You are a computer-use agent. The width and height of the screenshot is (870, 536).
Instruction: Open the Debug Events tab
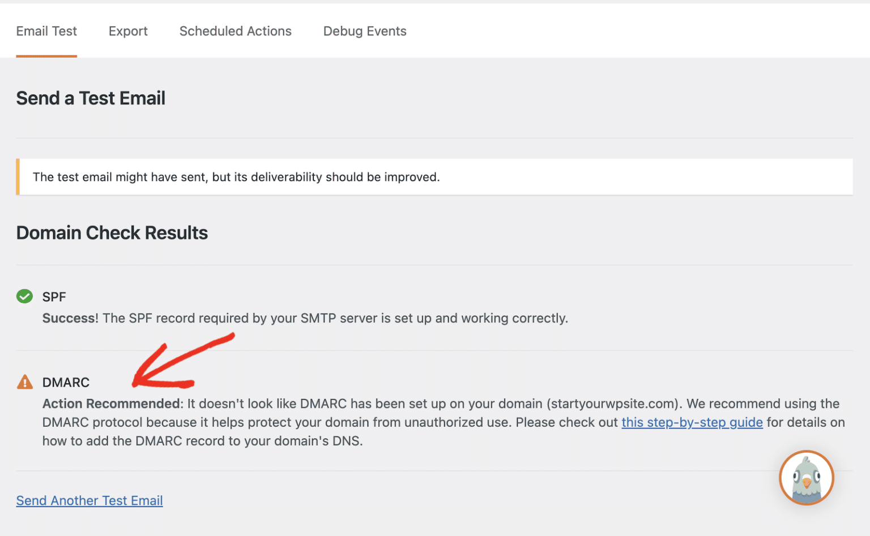pos(365,31)
